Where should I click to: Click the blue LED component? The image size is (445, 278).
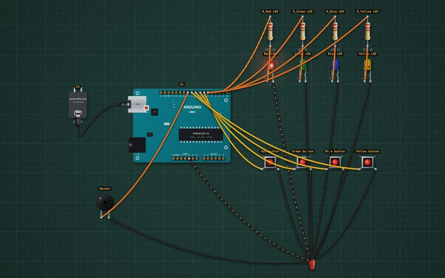tap(335, 64)
